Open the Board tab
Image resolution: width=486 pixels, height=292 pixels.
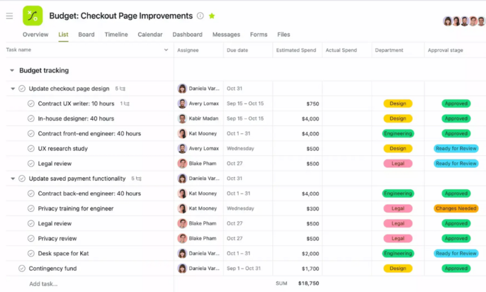pos(86,35)
